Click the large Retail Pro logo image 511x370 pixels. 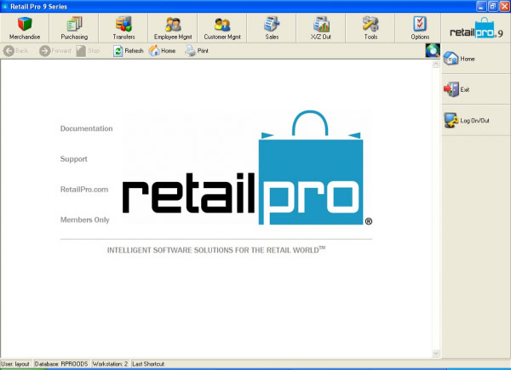coord(247,168)
